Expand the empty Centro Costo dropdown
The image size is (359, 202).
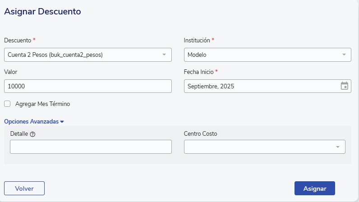pos(259,147)
